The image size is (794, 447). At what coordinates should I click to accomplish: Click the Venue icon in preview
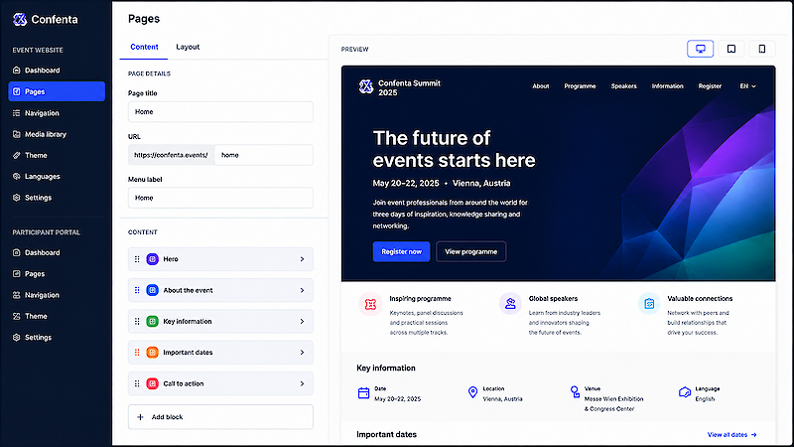tap(575, 391)
